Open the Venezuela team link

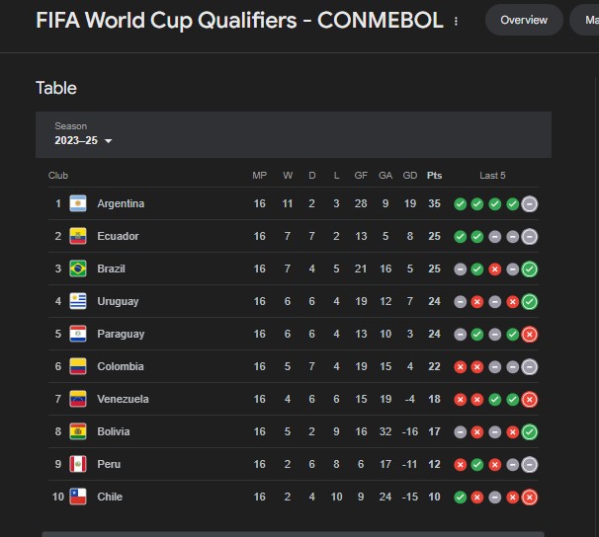(123, 400)
